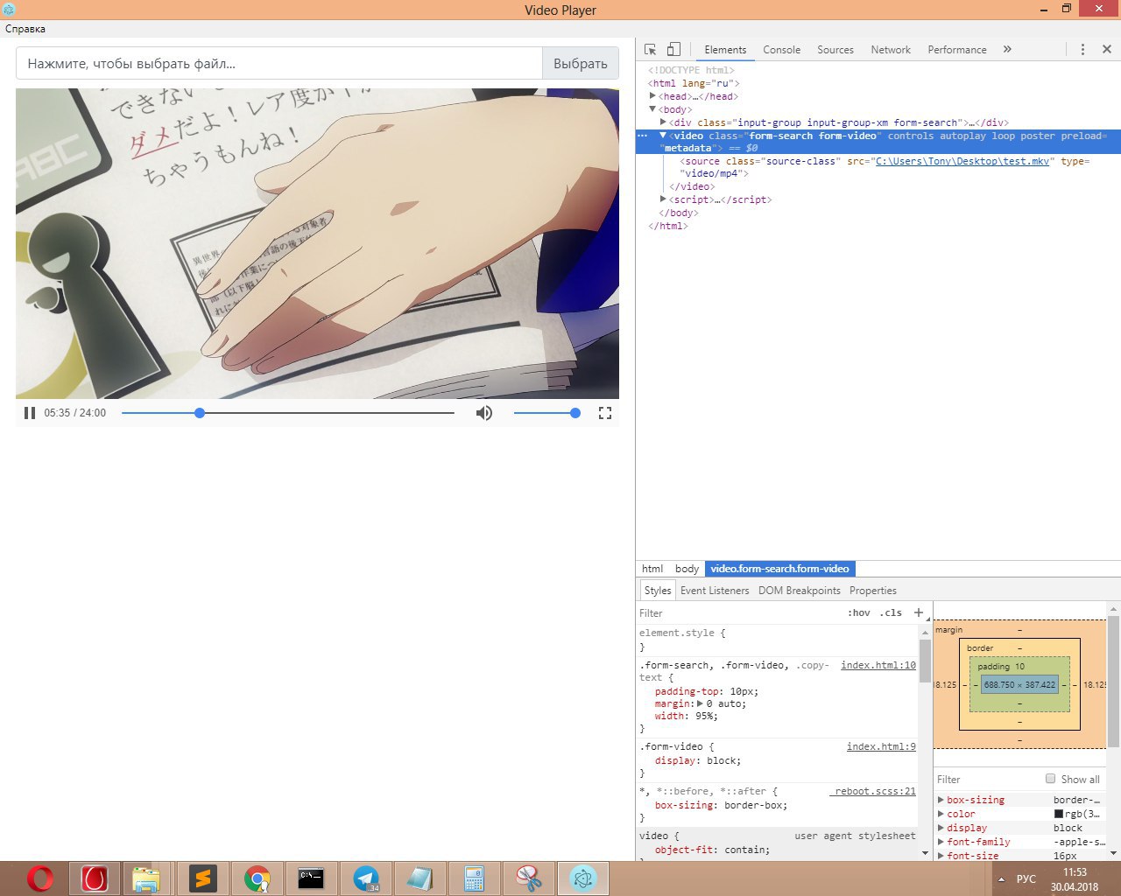This screenshot has width=1121, height=896.
Task: Expand the font-family computed property
Action: click(x=941, y=842)
